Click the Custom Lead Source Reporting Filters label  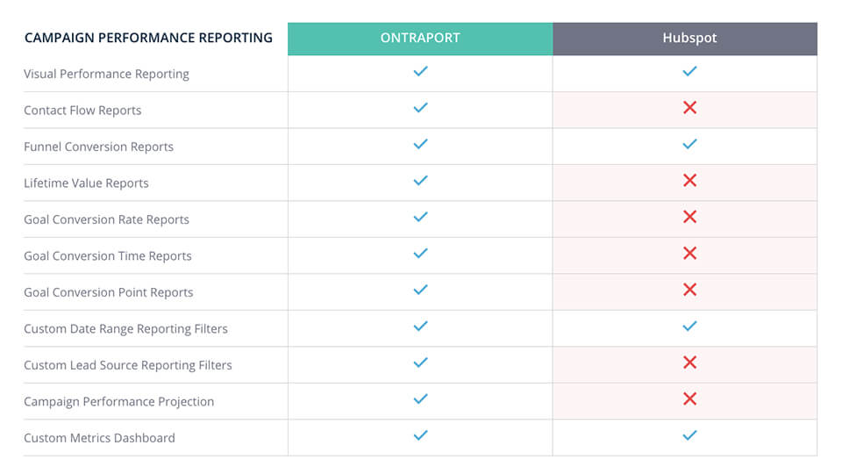(128, 365)
